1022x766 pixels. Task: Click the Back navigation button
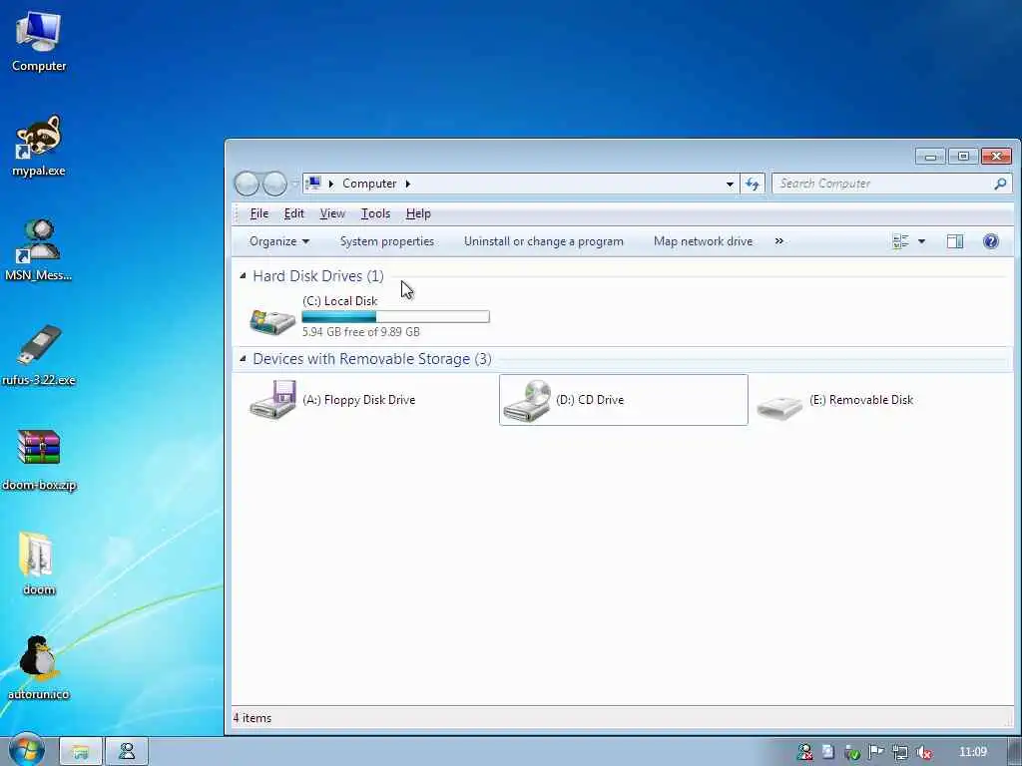[x=247, y=184]
